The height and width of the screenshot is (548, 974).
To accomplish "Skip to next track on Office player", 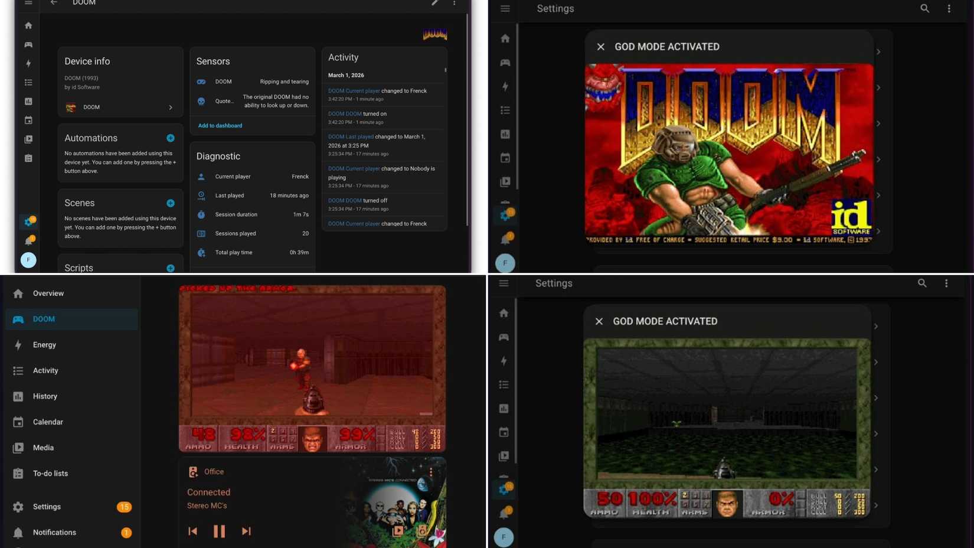I will (x=246, y=531).
